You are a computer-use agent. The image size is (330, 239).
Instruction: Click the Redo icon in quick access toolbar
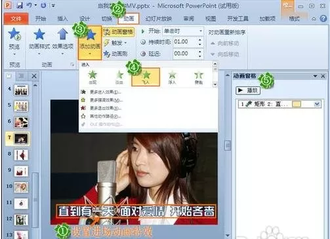click(x=43, y=5)
